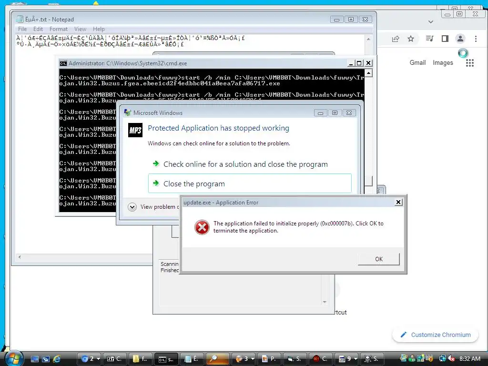Switch to the Notepad taskbar button
488x366 pixels.
click(192, 359)
